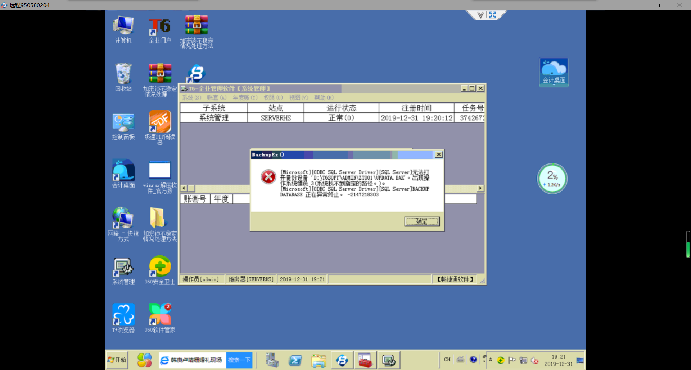Click the green vertical slider at right edge
Screen dimensions: 691x370
[688, 245]
